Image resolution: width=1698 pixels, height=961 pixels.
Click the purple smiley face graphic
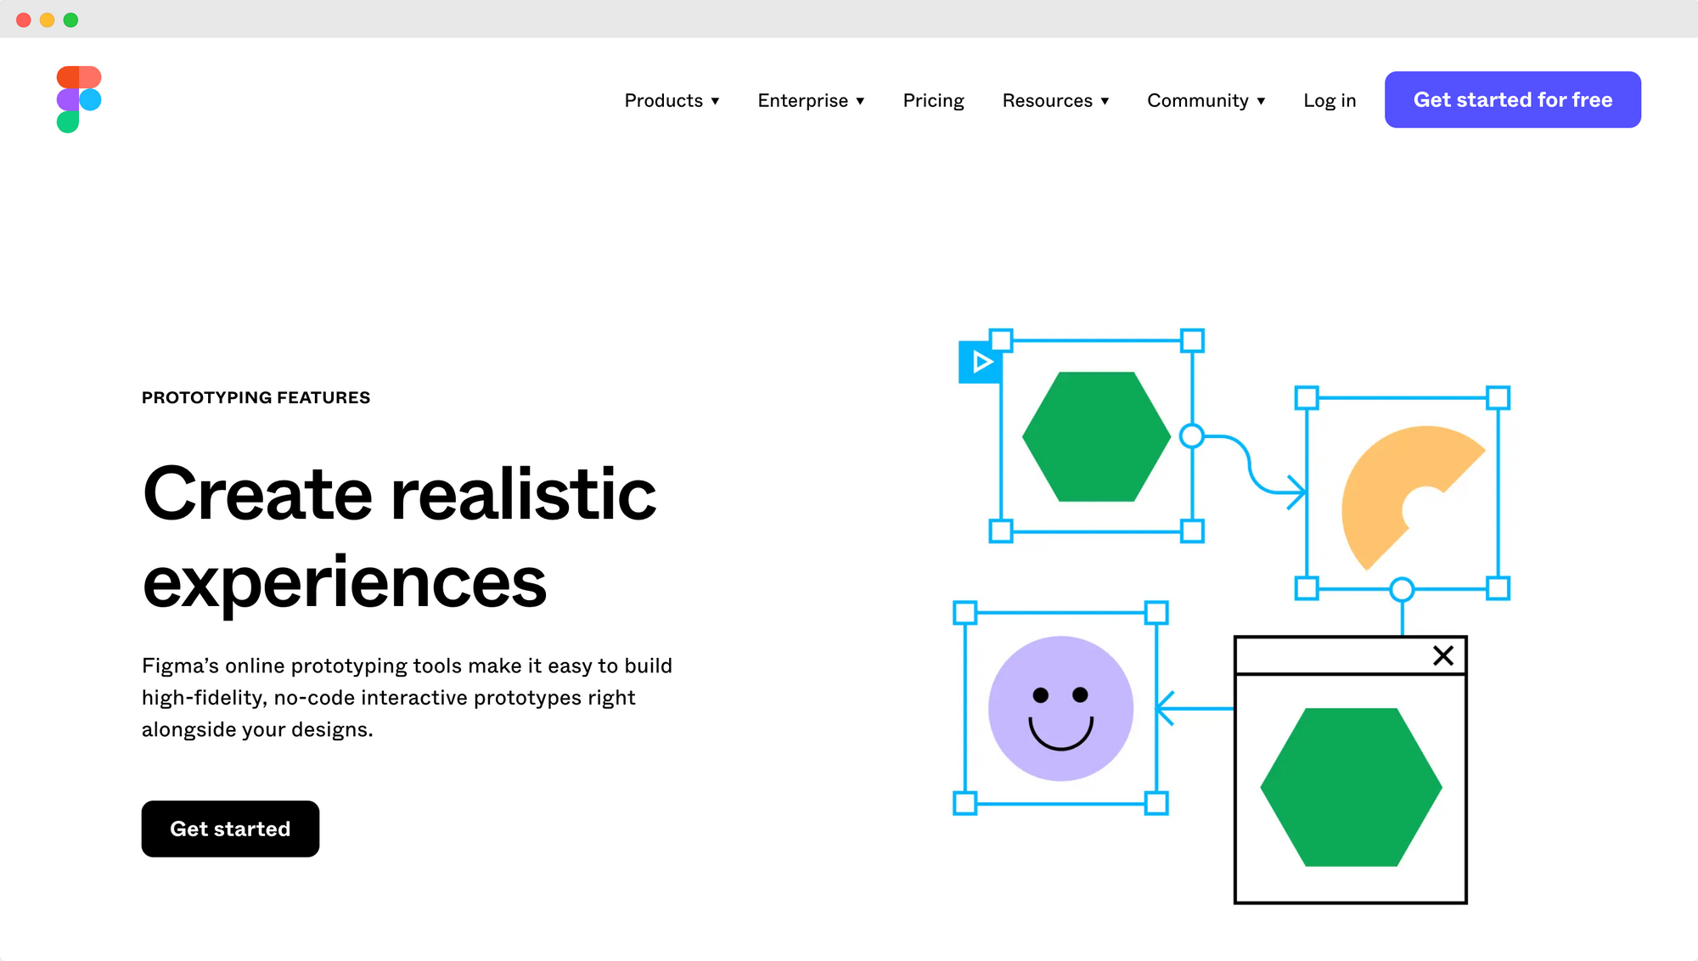pyautogui.click(x=1060, y=708)
